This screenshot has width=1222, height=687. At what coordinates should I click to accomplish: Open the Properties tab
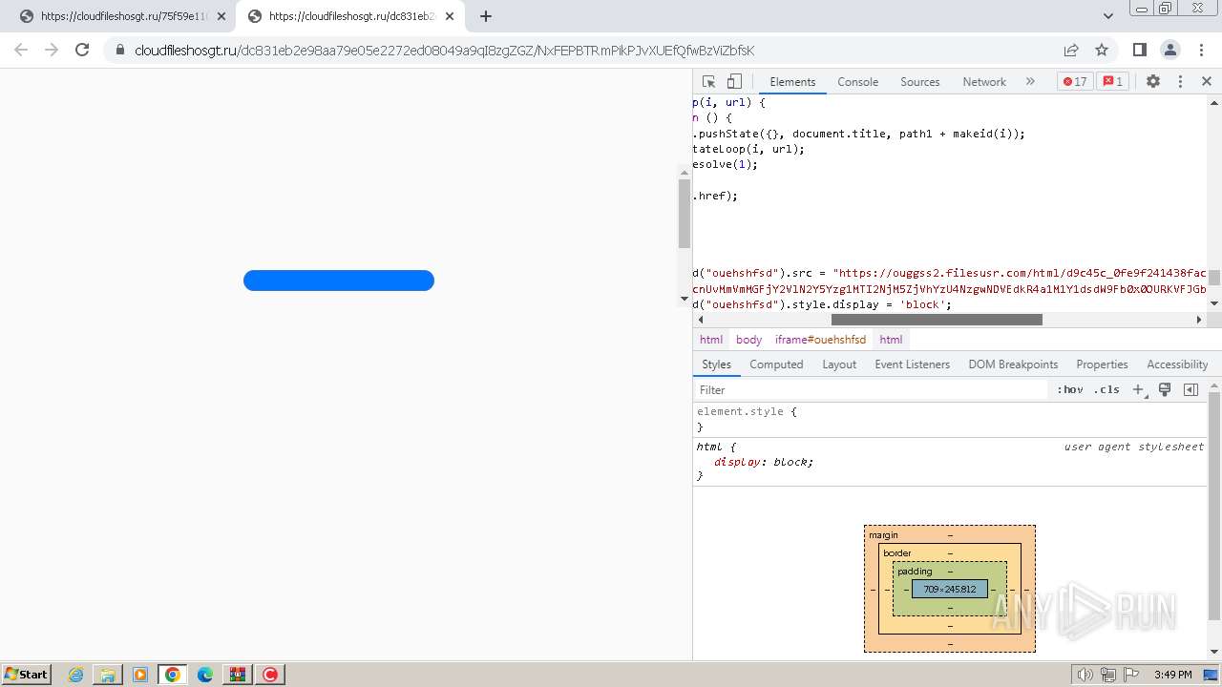tap(1102, 364)
